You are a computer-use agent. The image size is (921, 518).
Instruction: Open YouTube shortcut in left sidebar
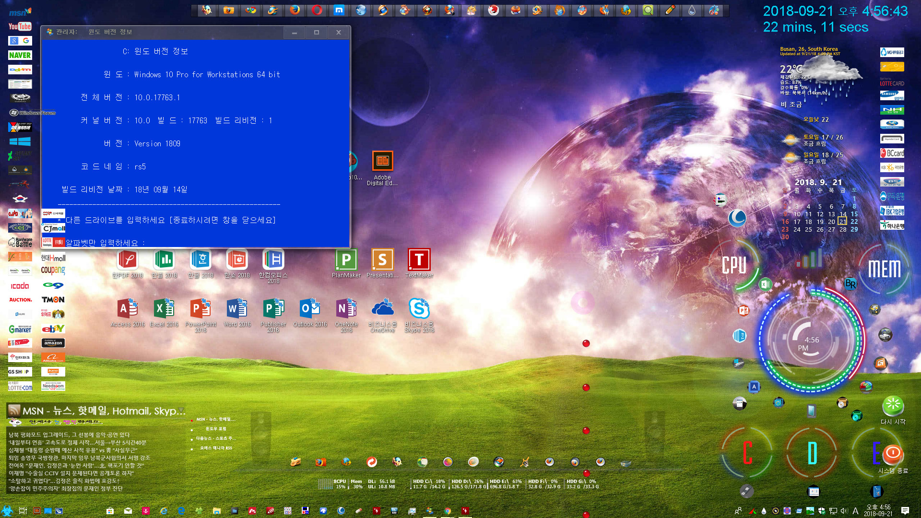20,26
